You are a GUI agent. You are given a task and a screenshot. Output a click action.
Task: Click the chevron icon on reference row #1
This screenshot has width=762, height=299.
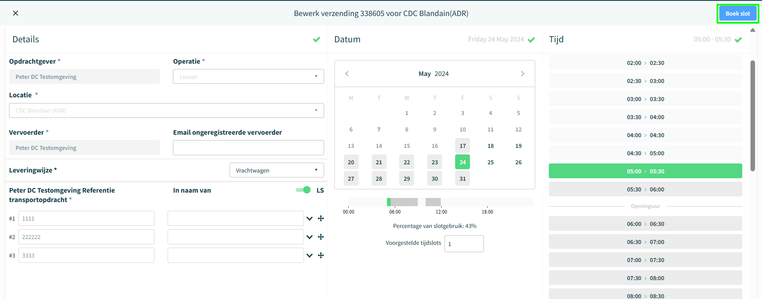click(x=309, y=218)
